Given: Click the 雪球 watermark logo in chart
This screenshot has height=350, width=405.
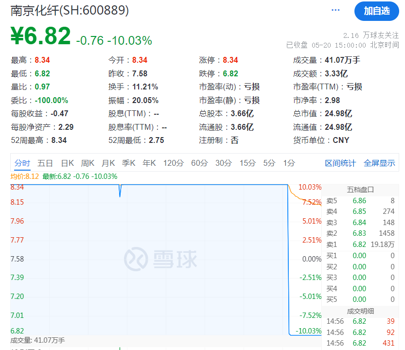Looking at the screenshot, I should point(160,259).
